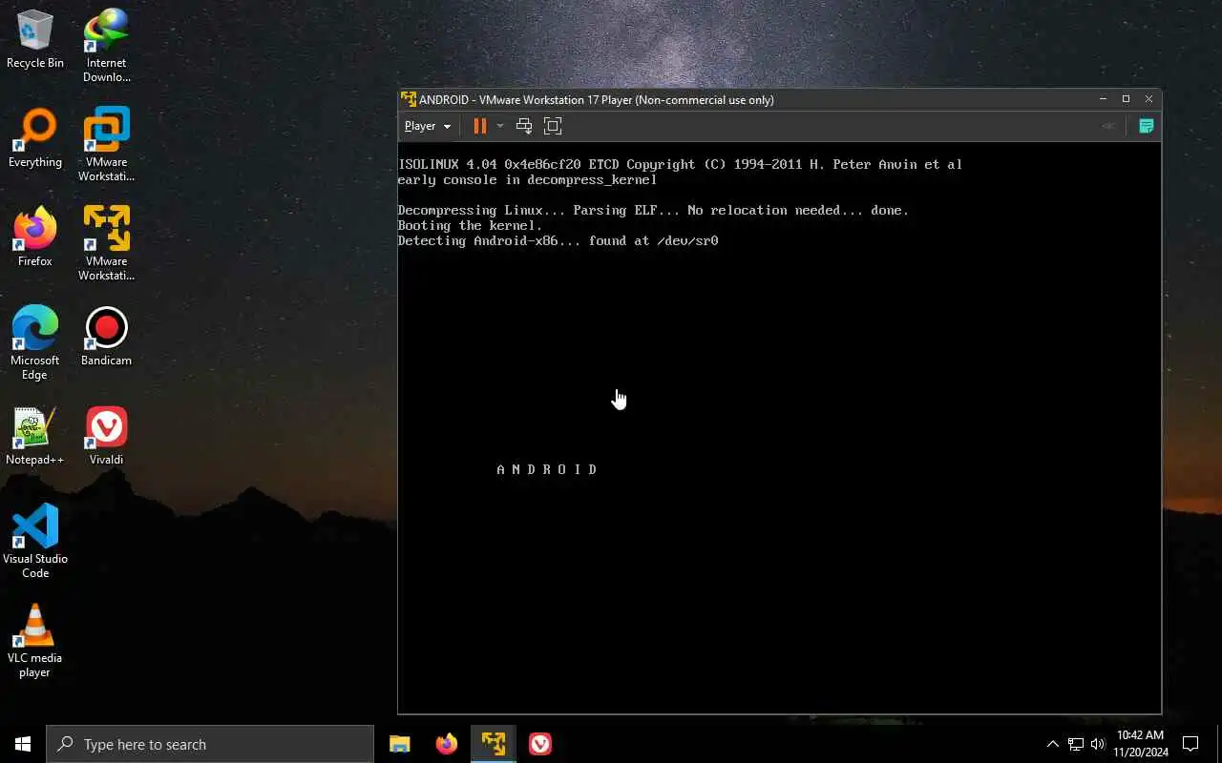Screen dimensions: 1222x763
Task: Click the 'Booting the kernel.' line
Action: (x=470, y=226)
